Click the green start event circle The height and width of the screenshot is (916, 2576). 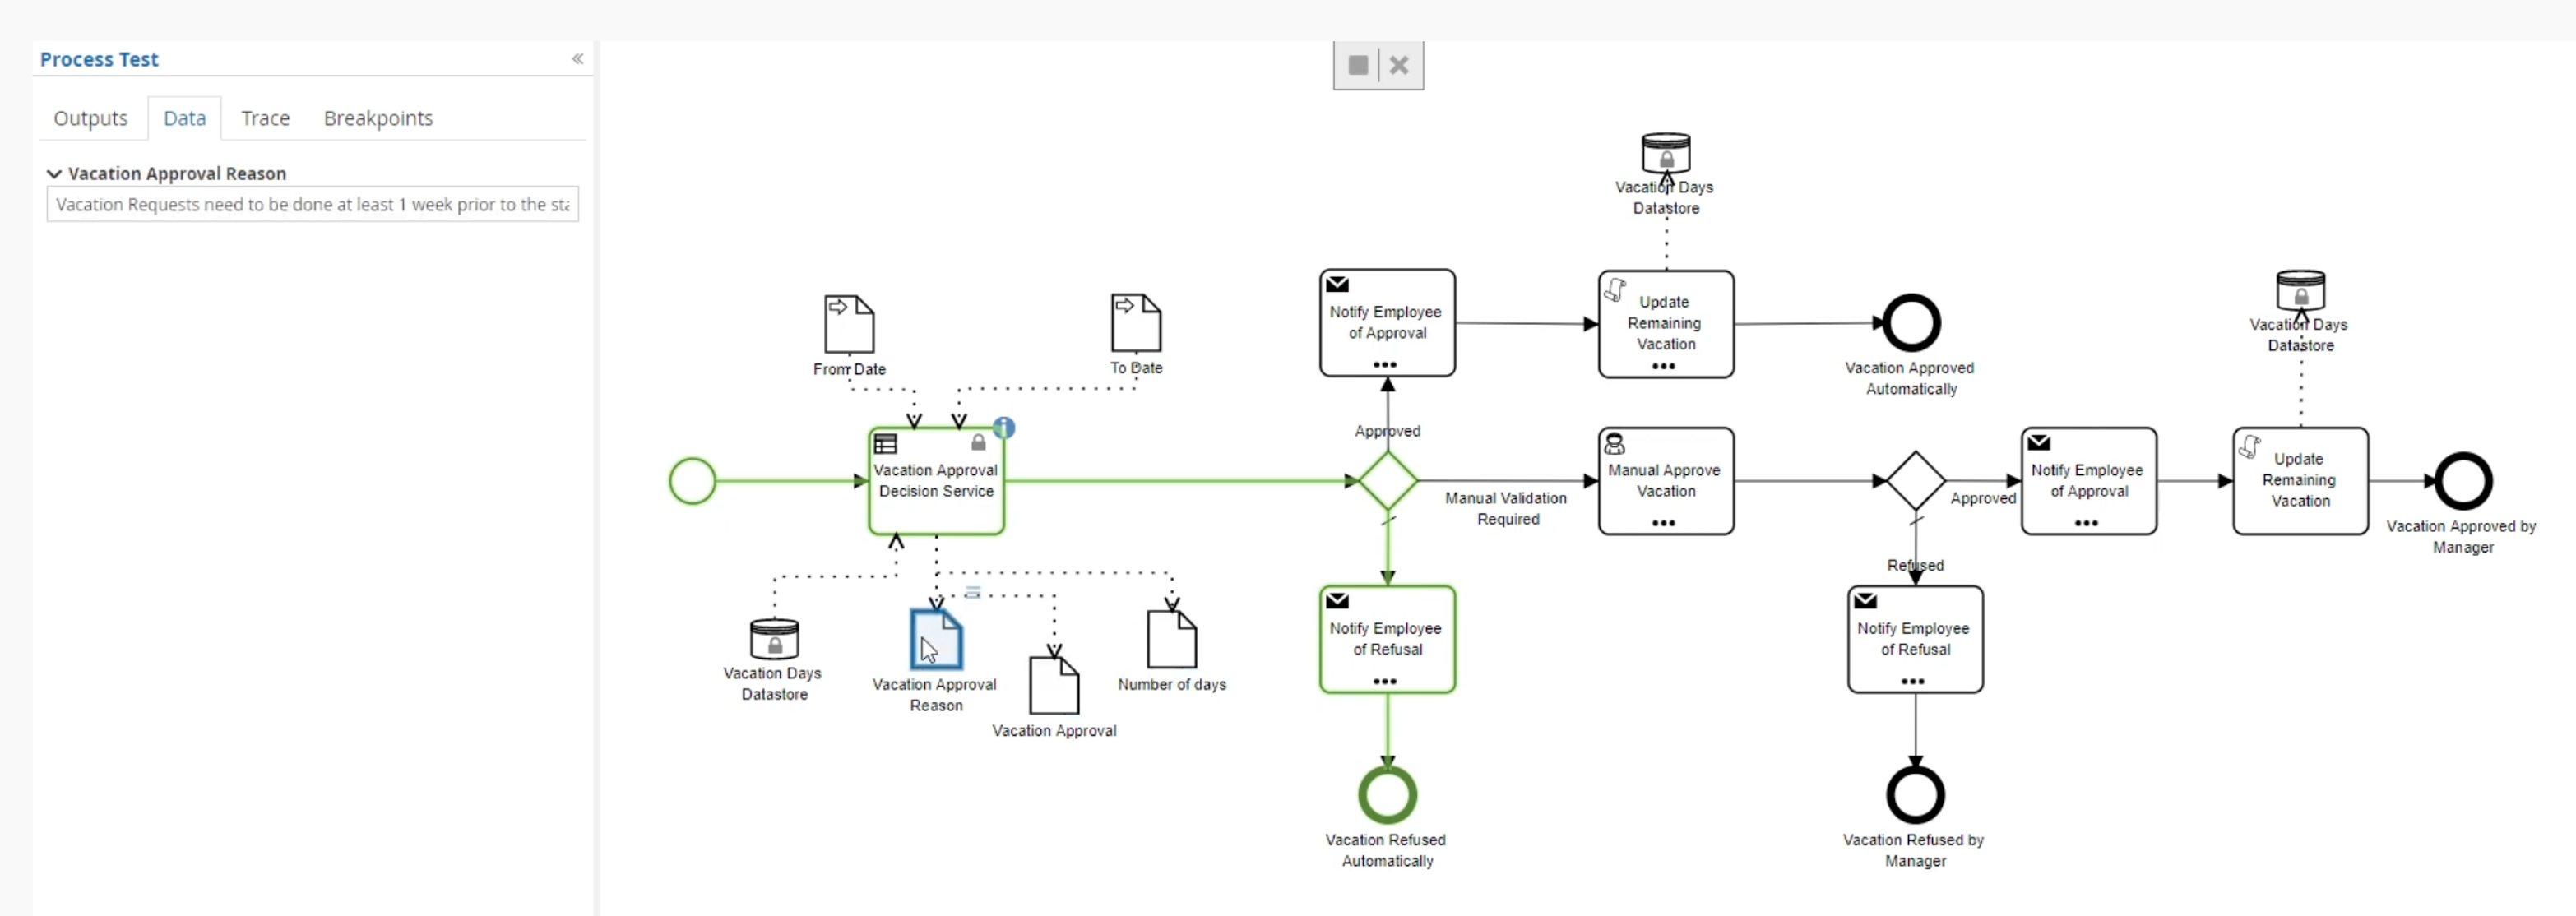click(x=692, y=481)
